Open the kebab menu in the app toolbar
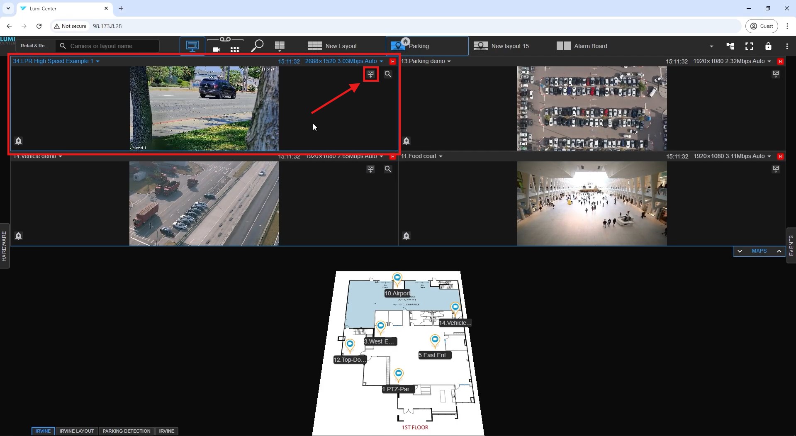The width and height of the screenshot is (796, 436). tap(787, 46)
